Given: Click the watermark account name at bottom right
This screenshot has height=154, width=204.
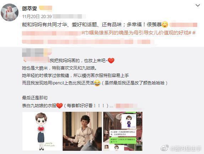Looking at the screenshot, I should pos(186,149).
